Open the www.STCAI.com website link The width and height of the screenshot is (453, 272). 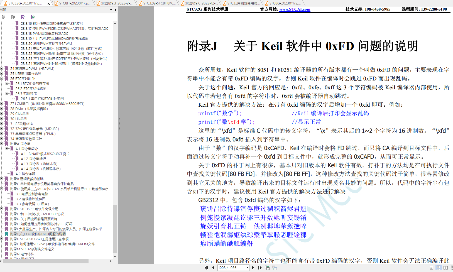pos(295,9)
